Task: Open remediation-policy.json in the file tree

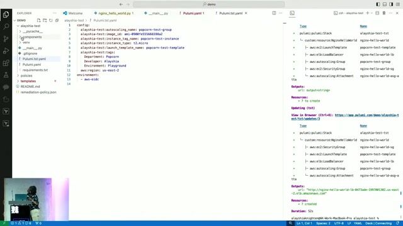Action: (38, 92)
